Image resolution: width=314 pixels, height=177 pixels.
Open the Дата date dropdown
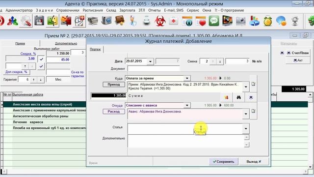point(150,61)
